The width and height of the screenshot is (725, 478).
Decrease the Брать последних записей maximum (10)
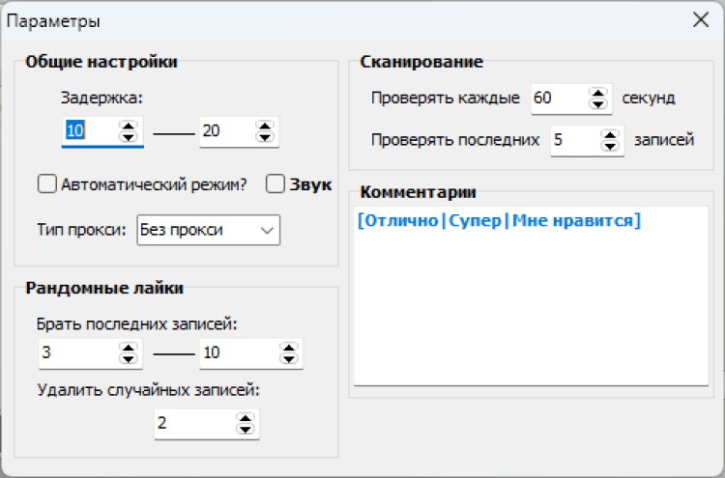pos(288,358)
